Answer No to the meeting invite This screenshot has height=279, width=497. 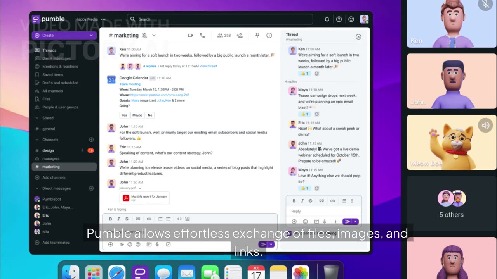(150, 115)
